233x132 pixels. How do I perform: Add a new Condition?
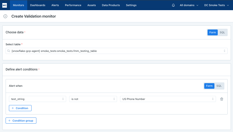pyautogui.click(x=20, y=108)
